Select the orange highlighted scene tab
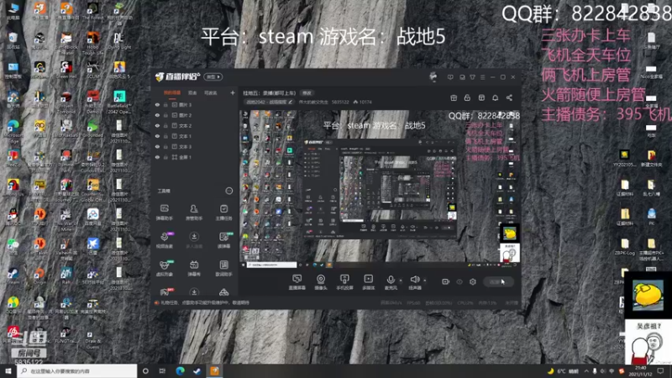 [x=172, y=92]
